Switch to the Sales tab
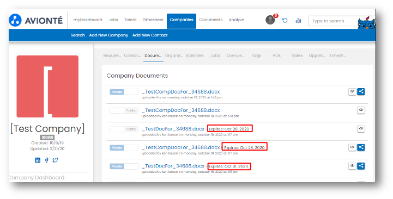393x199 pixels. (x=297, y=55)
